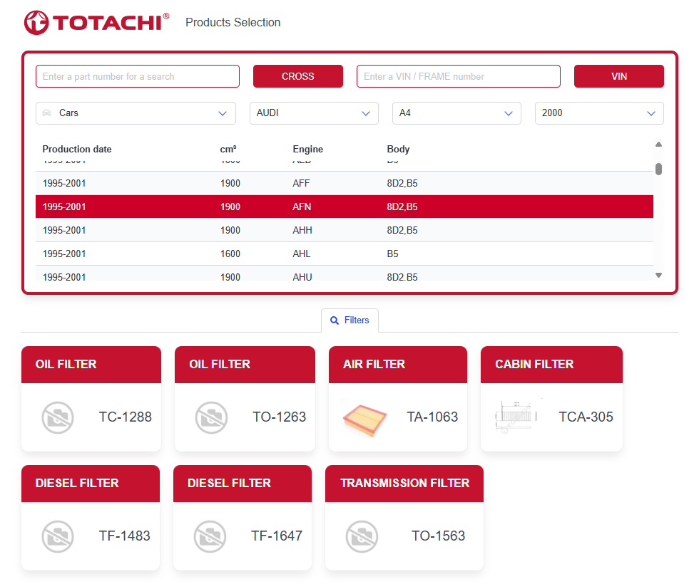Image resolution: width=699 pixels, height=584 pixels.
Task: Click the CABIN FILTER card header
Action: [x=551, y=365]
